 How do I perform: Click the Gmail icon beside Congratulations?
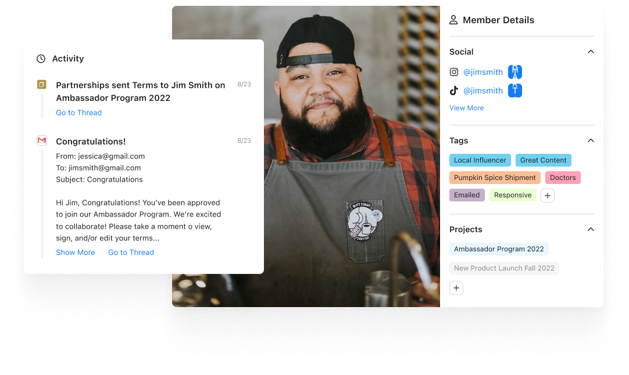click(42, 140)
